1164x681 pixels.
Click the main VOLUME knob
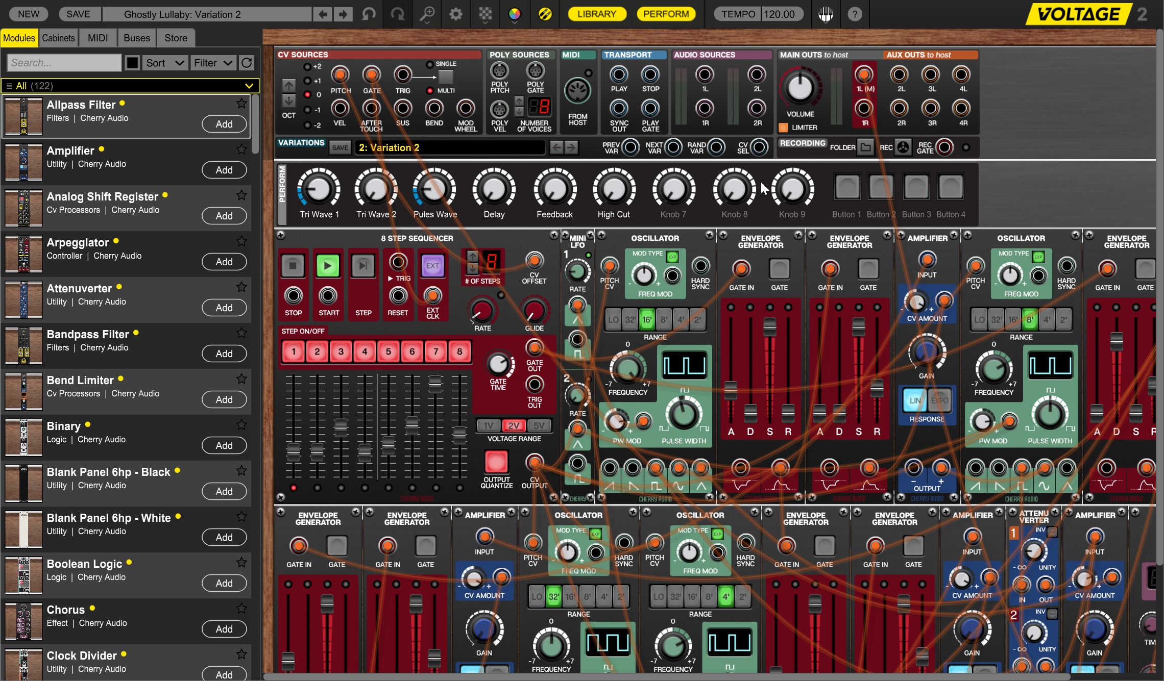click(800, 88)
